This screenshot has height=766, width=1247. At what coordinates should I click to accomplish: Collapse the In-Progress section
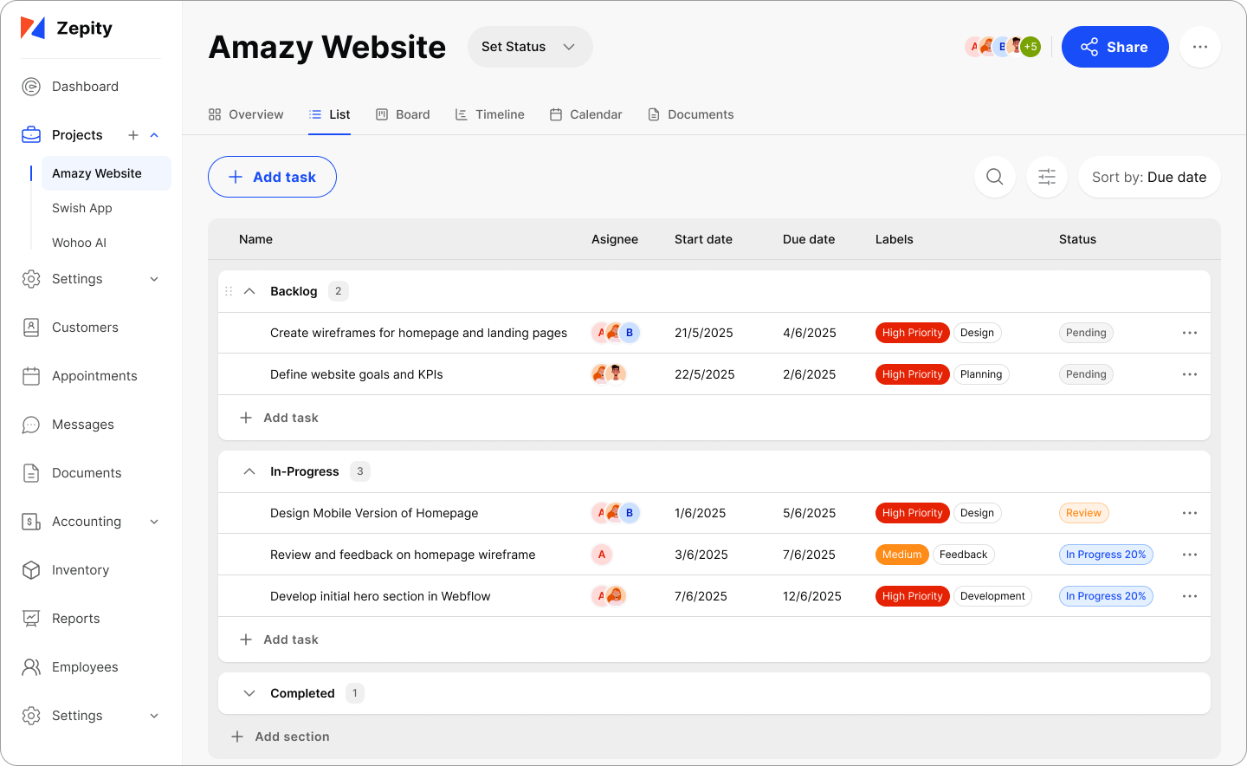[249, 471]
